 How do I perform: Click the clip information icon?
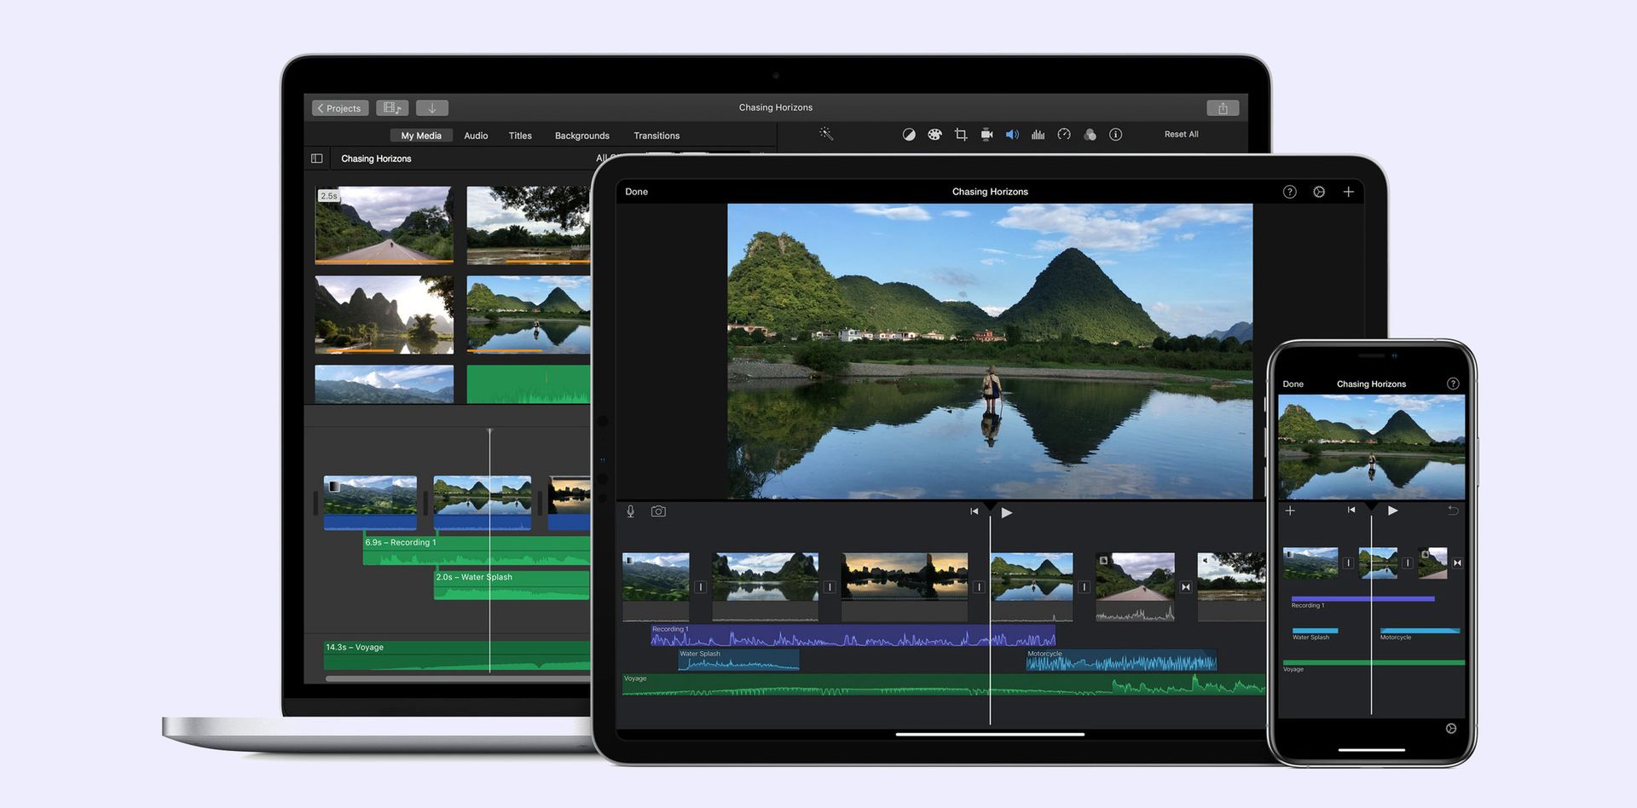coord(1115,135)
